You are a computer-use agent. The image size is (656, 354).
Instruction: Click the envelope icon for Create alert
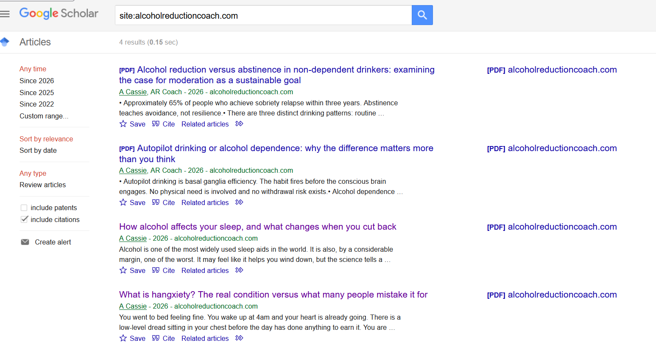click(x=25, y=242)
